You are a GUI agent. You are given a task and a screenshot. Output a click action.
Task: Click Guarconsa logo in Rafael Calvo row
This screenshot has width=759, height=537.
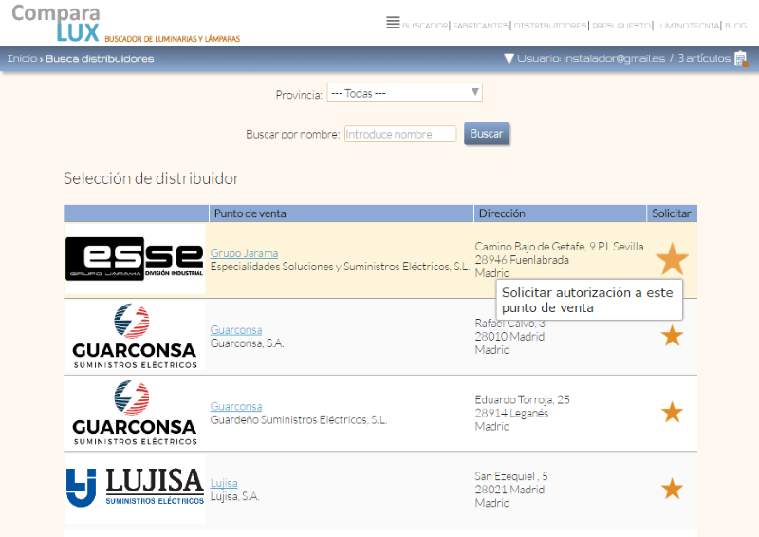(x=135, y=336)
